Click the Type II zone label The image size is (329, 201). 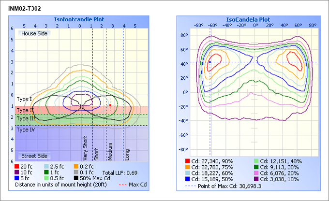(25, 110)
